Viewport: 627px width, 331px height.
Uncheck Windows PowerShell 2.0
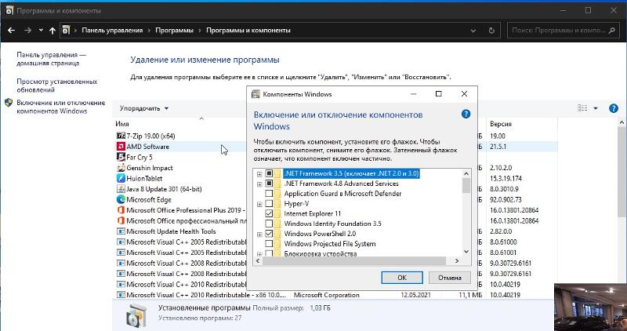click(x=269, y=234)
